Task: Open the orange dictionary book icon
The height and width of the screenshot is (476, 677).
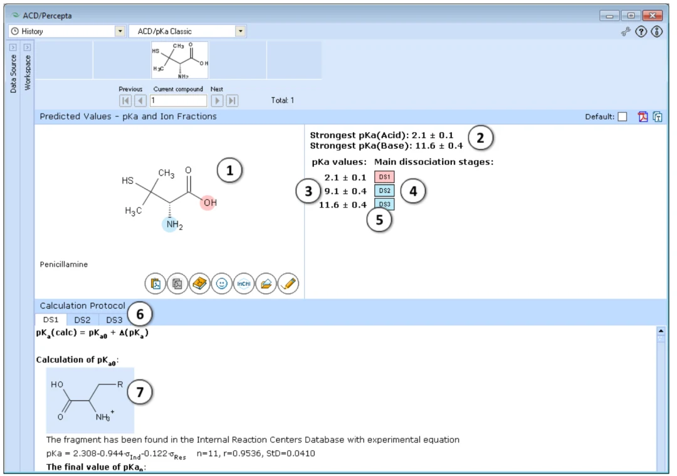Action: [x=199, y=284]
